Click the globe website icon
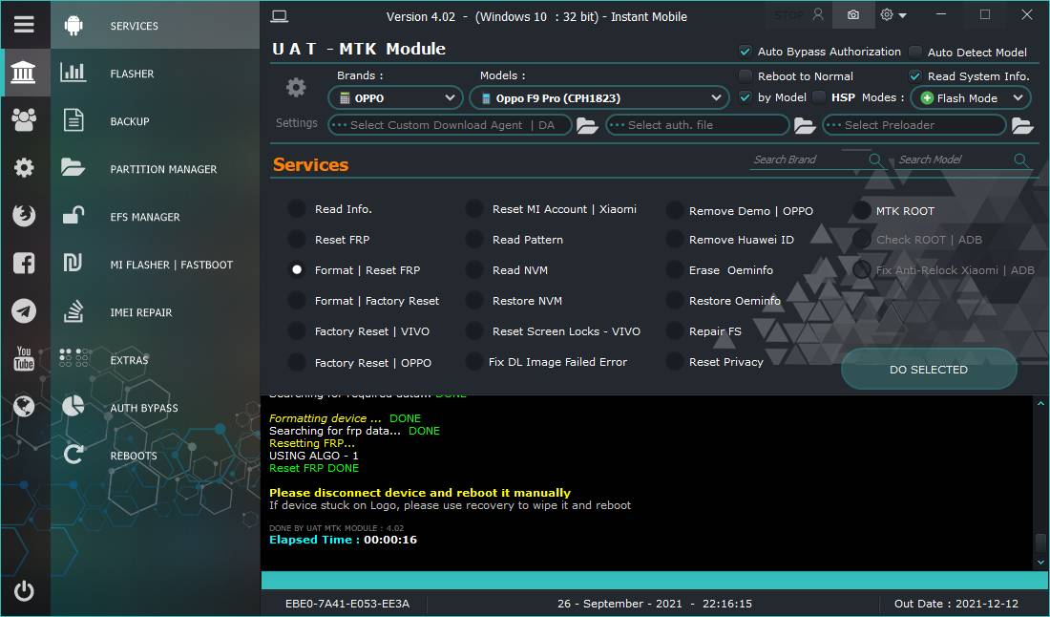This screenshot has width=1050, height=617. 24,407
